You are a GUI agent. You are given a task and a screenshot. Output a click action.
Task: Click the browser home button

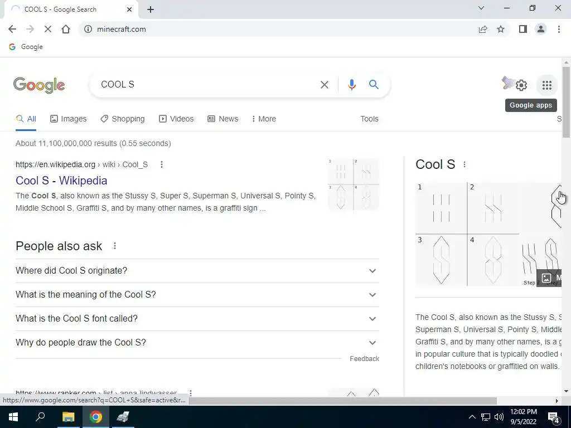[66, 29]
